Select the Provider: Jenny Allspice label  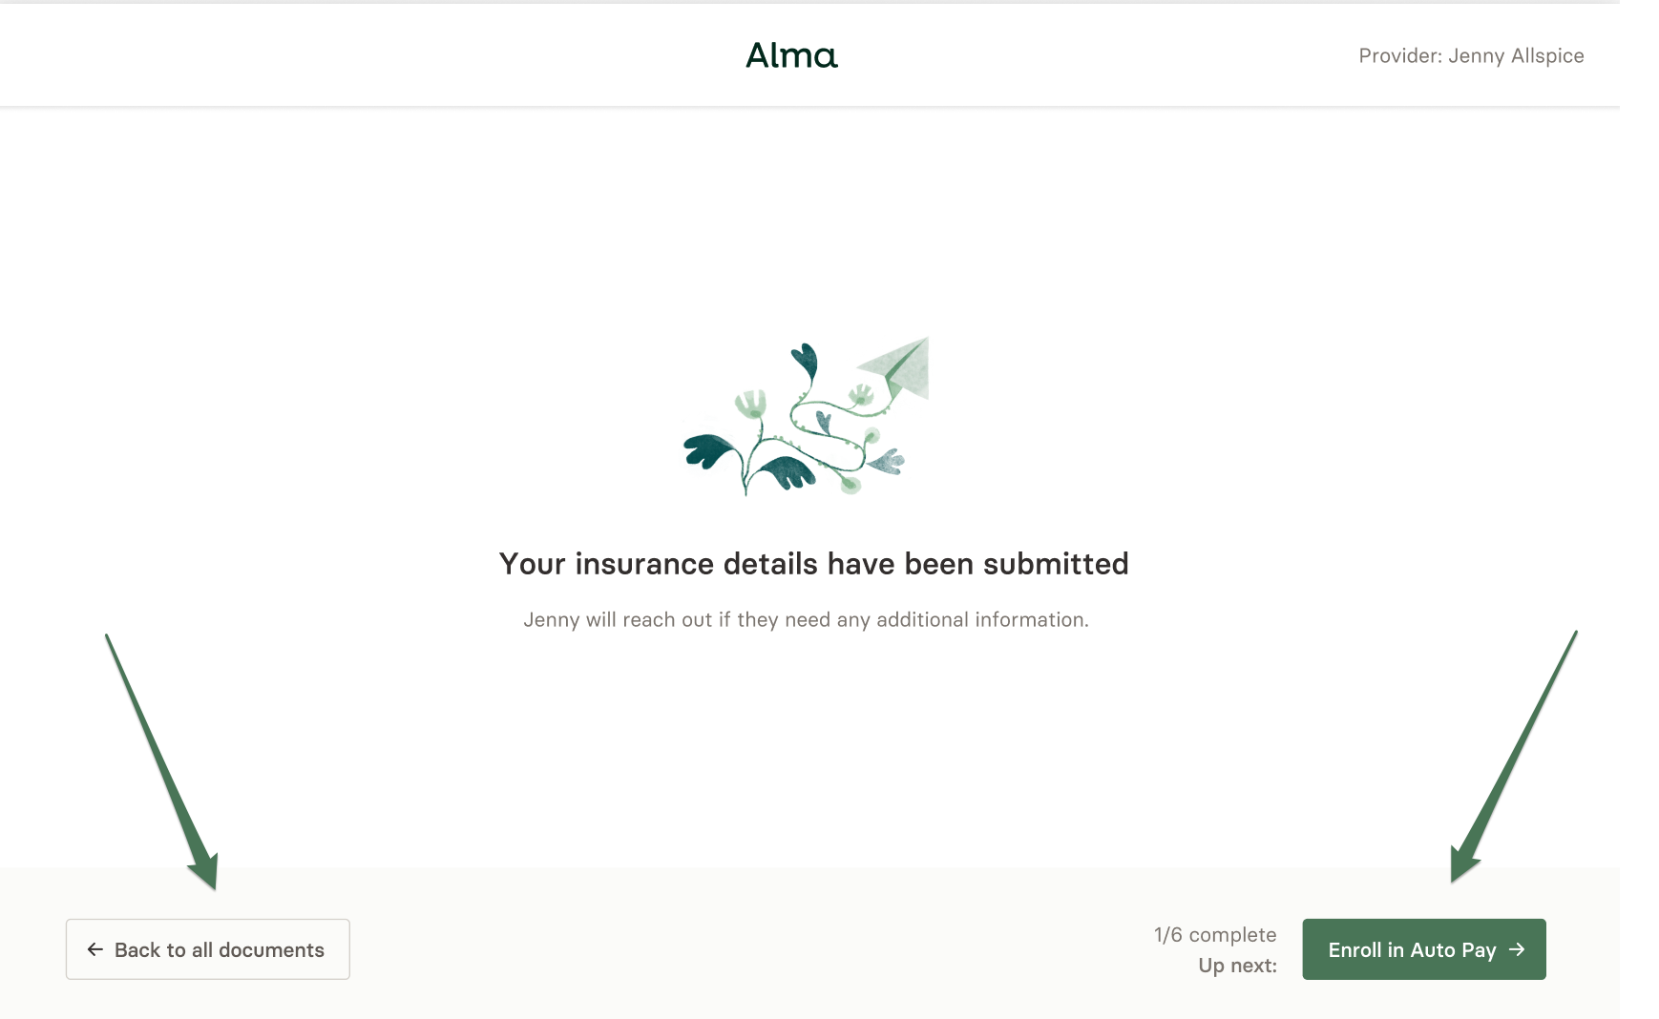(1470, 56)
